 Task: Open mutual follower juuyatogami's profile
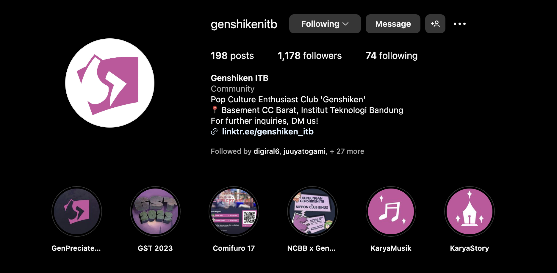304,151
